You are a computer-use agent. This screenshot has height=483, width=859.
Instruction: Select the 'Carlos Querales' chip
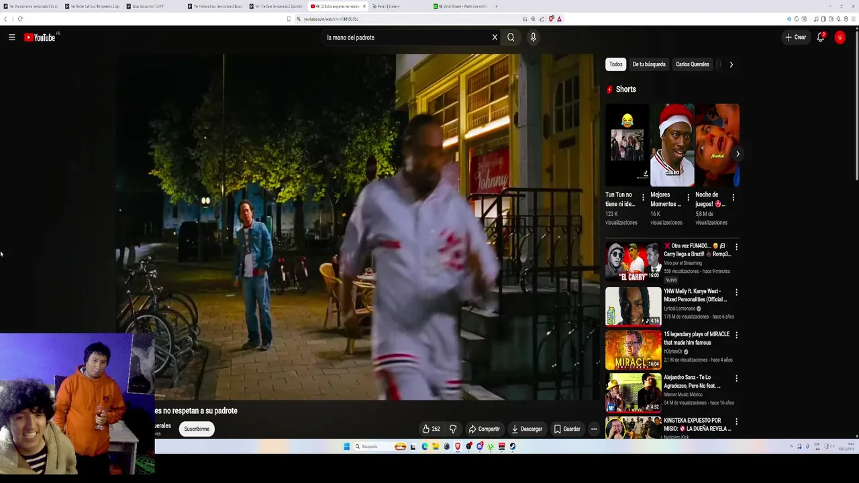pyautogui.click(x=692, y=64)
